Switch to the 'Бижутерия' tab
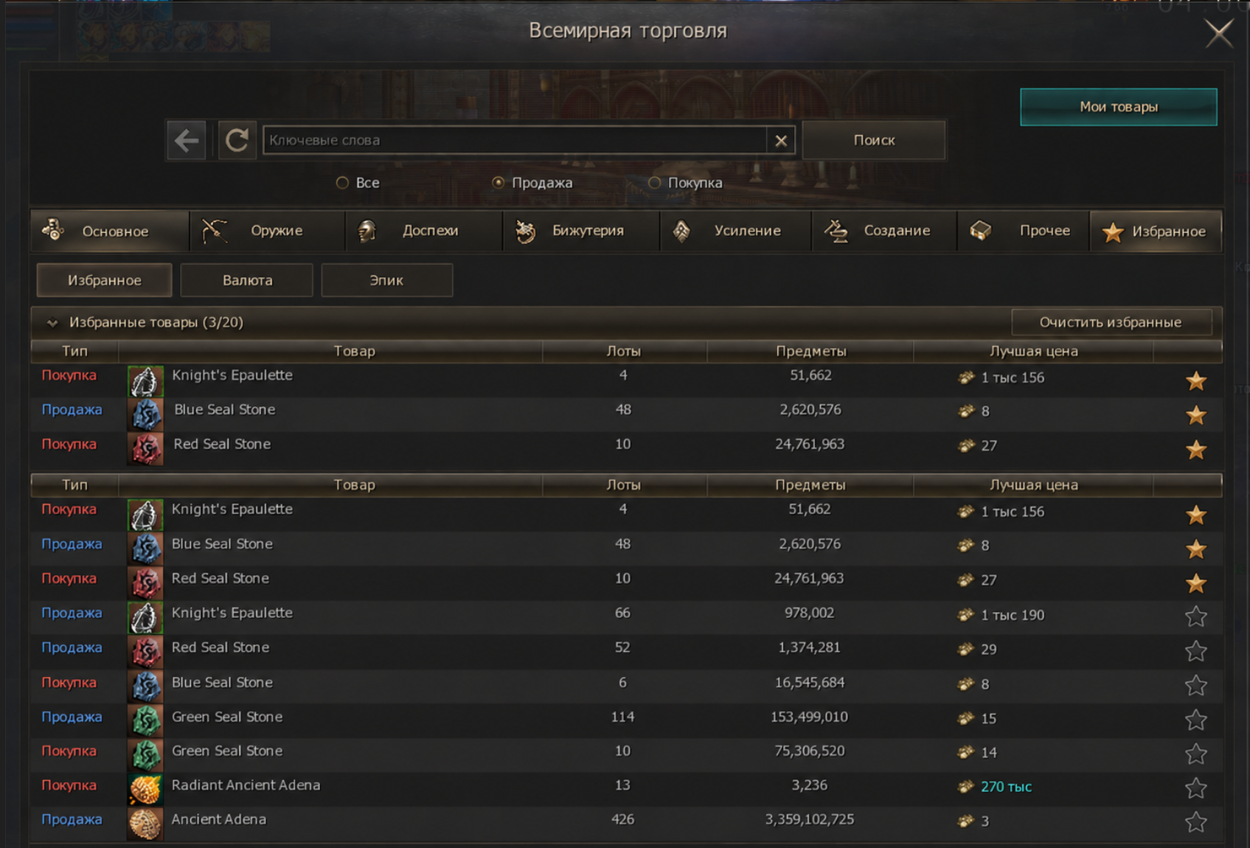 tap(581, 231)
